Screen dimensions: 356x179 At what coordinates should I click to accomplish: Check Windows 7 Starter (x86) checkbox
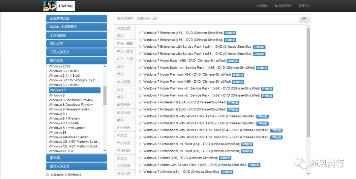pos(140,158)
